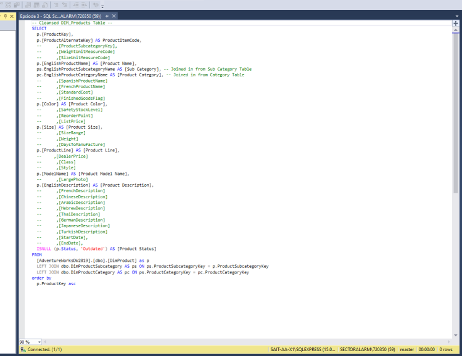The image size is (462, 356).
Task: Switch to the Epsiode 3 query tab
Action: pos(60,16)
